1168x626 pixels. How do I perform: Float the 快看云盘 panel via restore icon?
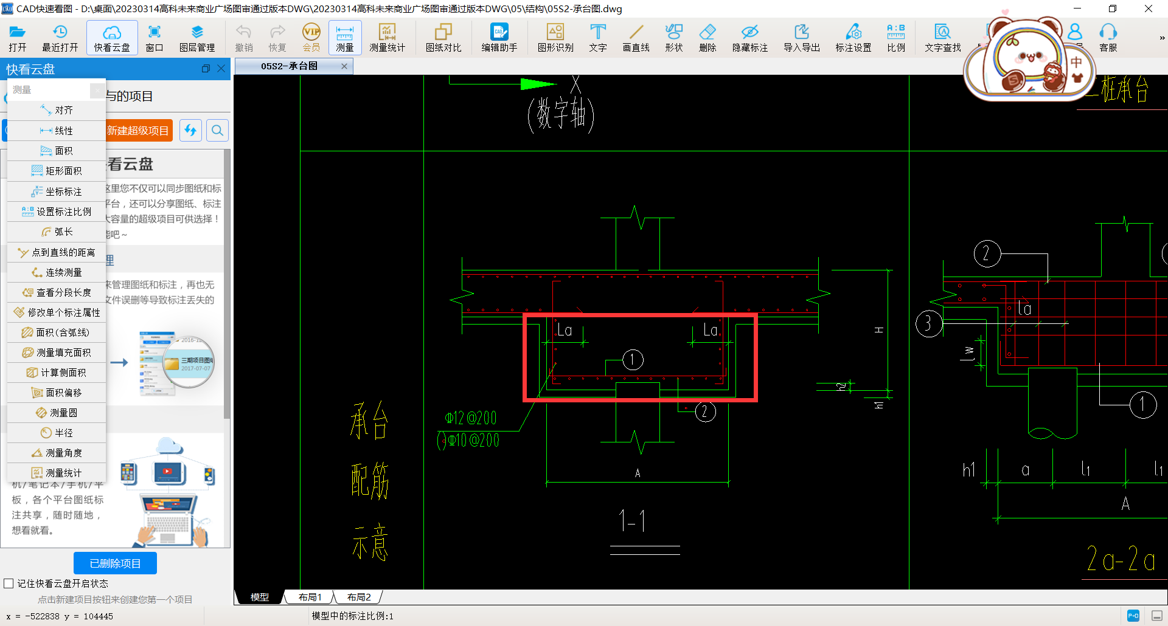point(206,69)
